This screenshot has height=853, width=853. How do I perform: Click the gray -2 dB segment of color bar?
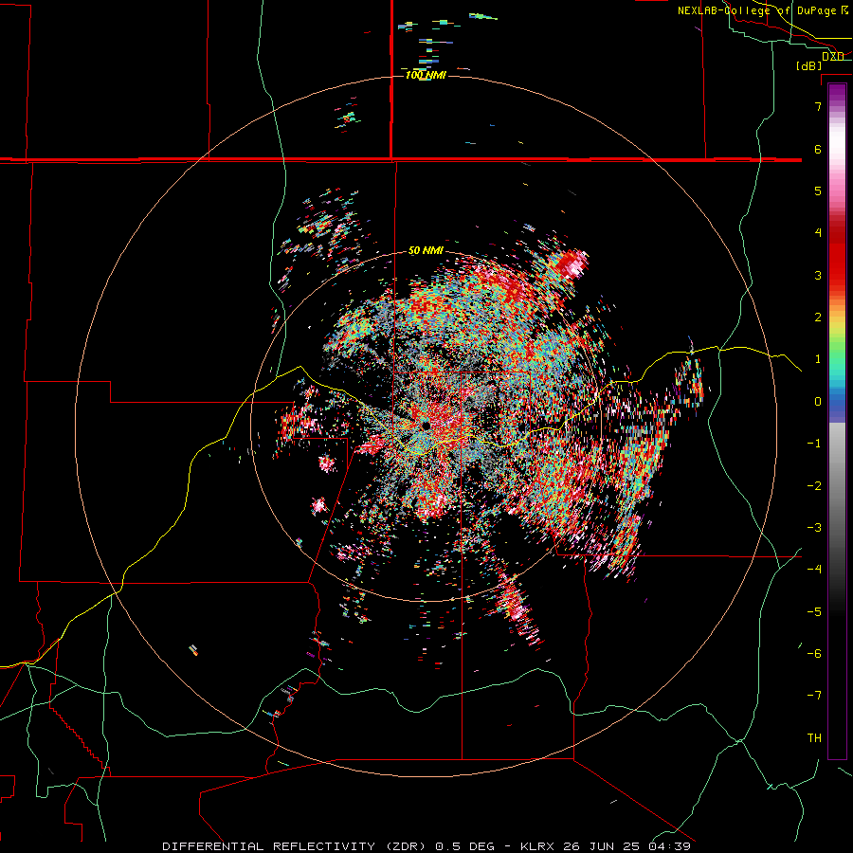837,486
